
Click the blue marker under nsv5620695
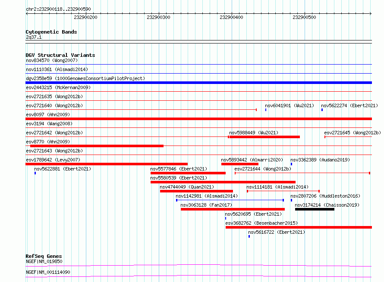pyautogui.click(x=226, y=218)
